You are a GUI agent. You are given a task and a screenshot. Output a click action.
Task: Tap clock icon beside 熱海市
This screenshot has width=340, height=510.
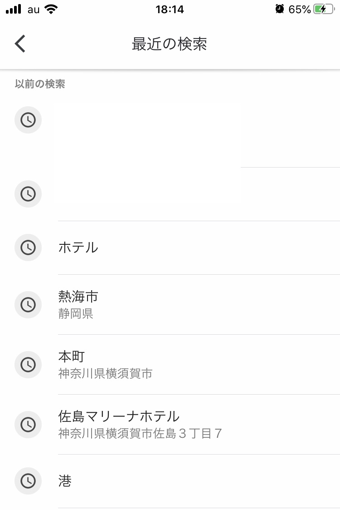coord(28,304)
